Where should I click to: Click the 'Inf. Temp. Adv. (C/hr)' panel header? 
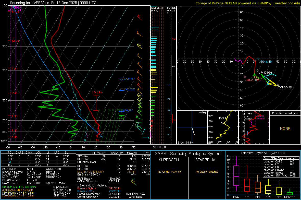[171, 10]
